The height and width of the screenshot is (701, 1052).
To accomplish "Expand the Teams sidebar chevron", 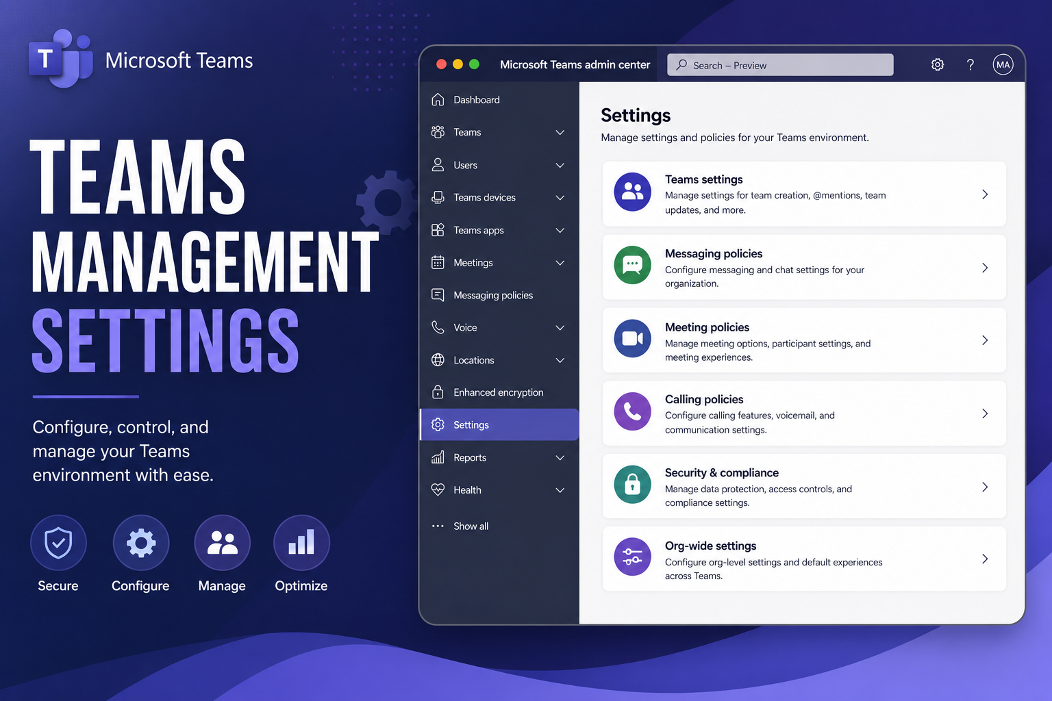I will [560, 132].
